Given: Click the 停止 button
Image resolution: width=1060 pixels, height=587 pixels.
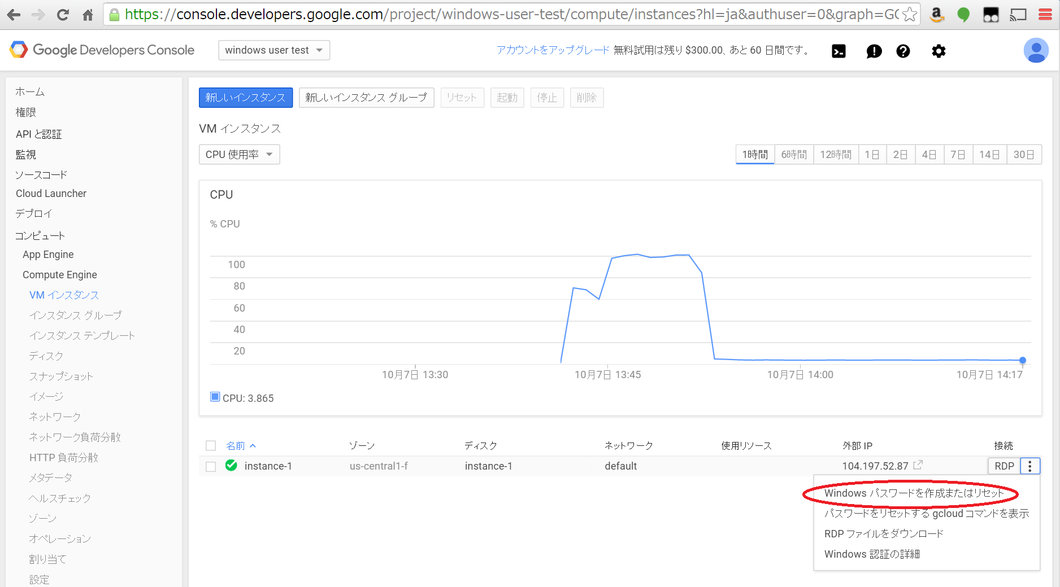Looking at the screenshot, I should coord(547,98).
